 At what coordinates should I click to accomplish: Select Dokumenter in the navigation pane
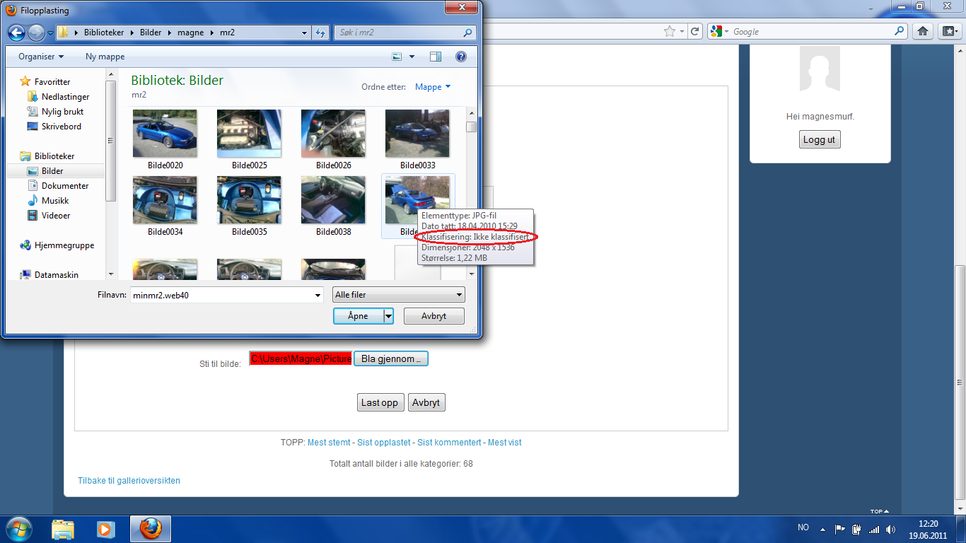64,186
